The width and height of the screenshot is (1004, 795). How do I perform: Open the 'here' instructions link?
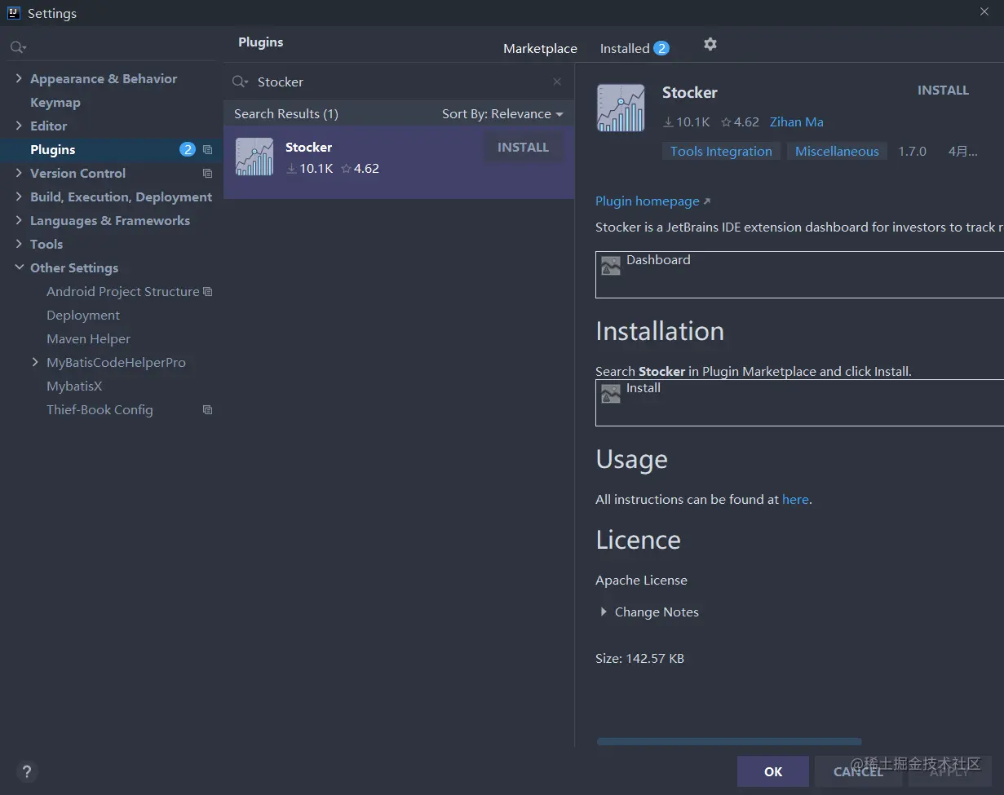pos(795,500)
